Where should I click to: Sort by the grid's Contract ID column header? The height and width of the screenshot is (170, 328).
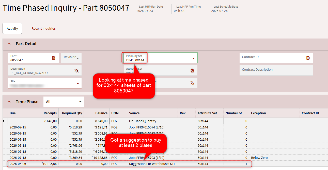click(314, 113)
